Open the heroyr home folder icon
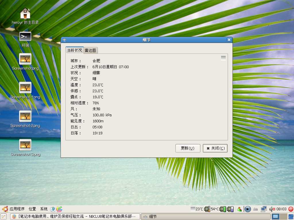Viewport: 294px width, 220px height. pos(25,13)
